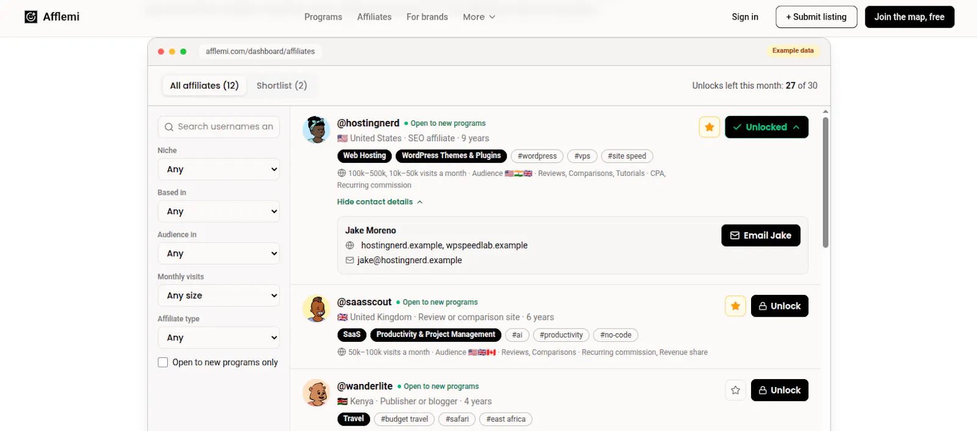Select WordPress Themes & Plugins tag
Screen dimensions: 977x431
pos(451,156)
